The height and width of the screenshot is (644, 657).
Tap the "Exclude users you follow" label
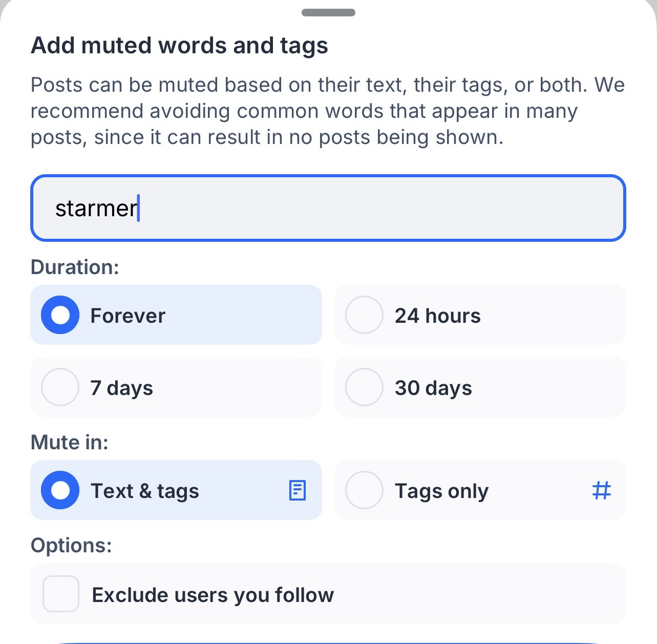tap(213, 595)
